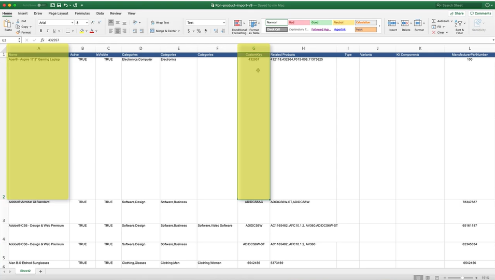
Task: Open the Sort & Filter menu
Action: (x=460, y=26)
